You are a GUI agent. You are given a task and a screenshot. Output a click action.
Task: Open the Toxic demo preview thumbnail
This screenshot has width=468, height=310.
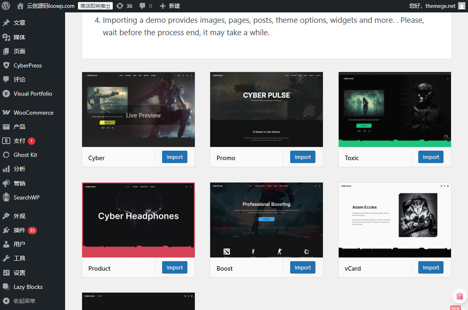pos(395,109)
